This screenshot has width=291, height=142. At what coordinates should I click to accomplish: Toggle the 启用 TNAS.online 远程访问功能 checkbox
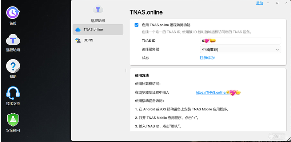click(x=136, y=25)
